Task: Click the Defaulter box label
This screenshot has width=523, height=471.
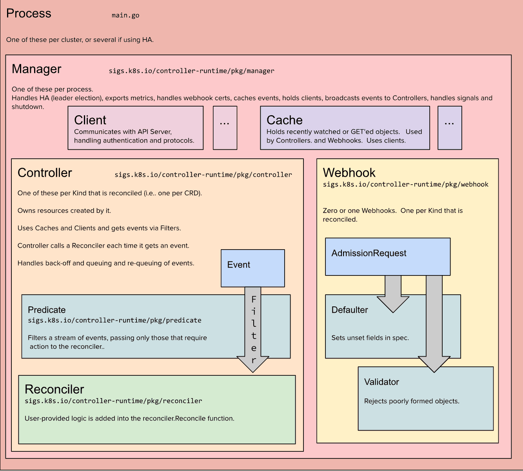Action: pyautogui.click(x=350, y=310)
